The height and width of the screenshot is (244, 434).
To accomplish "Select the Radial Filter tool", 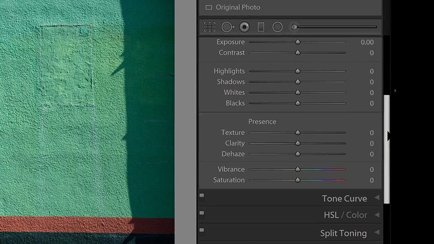I will tap(277, 27).
